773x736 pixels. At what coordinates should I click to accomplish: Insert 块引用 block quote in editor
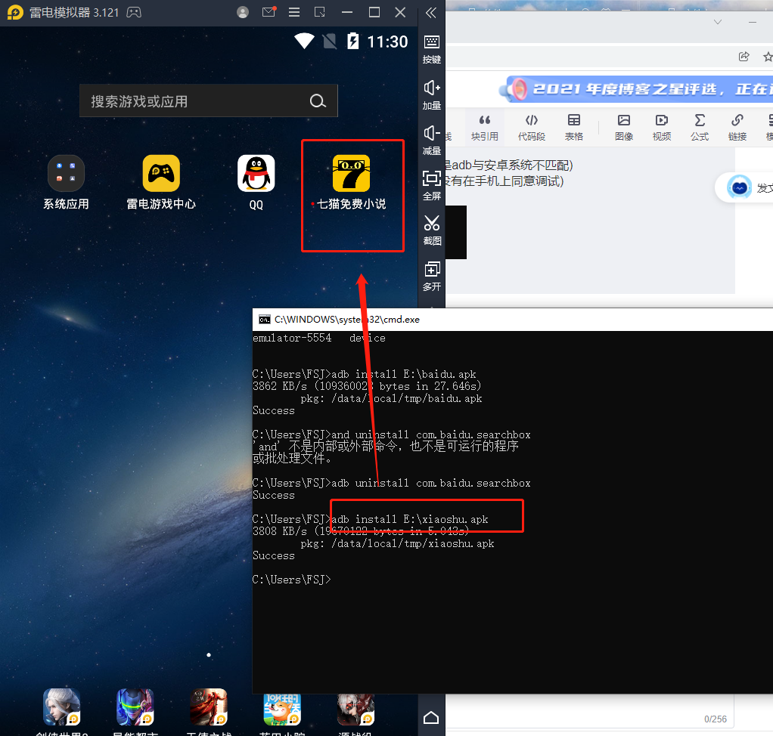485,127
